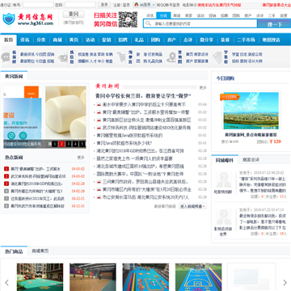Open 商城 in the main navigation bar
The width and height of the screenshot is (291, 291).
coord(57,40)
